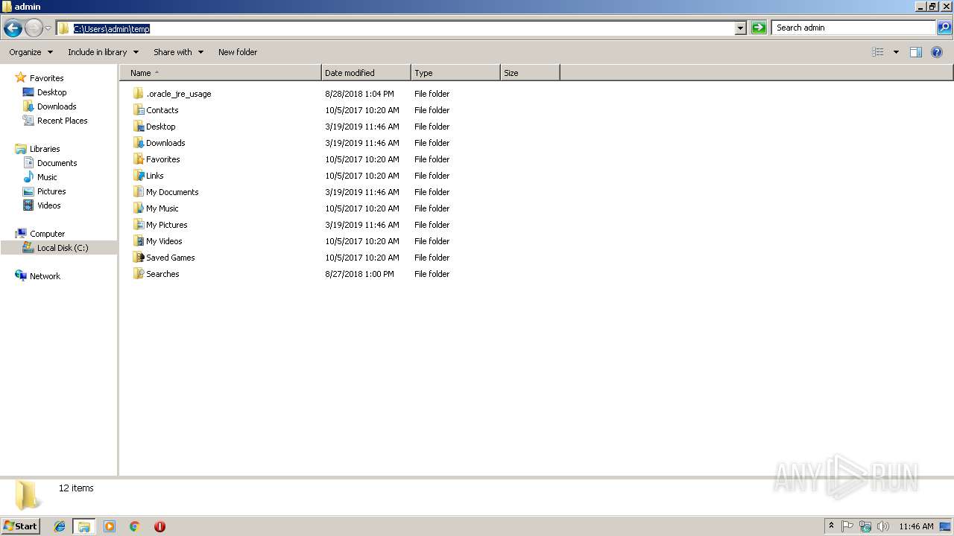Open the recent pages dropdown arrow

(48, 28)
